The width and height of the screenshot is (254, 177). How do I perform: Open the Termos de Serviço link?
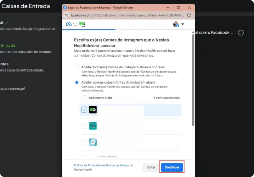(117, 165)
